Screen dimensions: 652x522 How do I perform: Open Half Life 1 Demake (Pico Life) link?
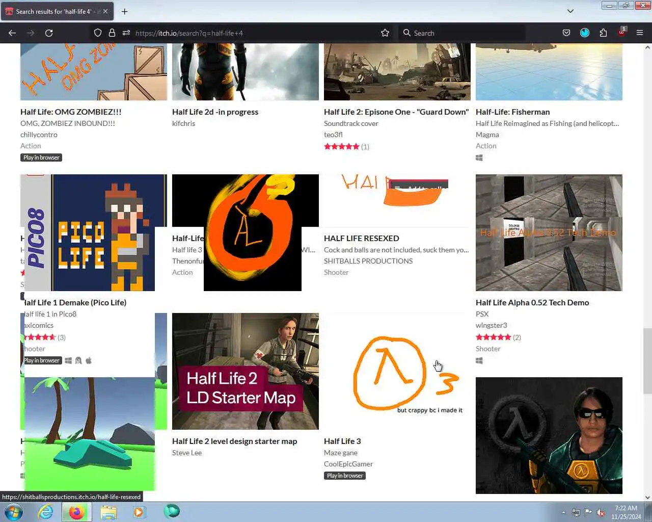pos(75,302)
